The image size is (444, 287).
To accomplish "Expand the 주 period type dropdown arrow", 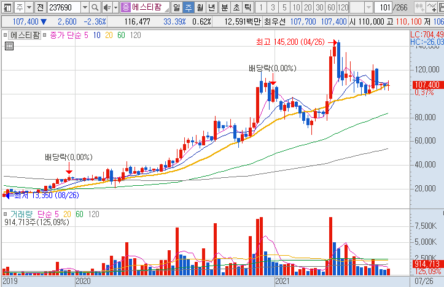I will [29, 7].
